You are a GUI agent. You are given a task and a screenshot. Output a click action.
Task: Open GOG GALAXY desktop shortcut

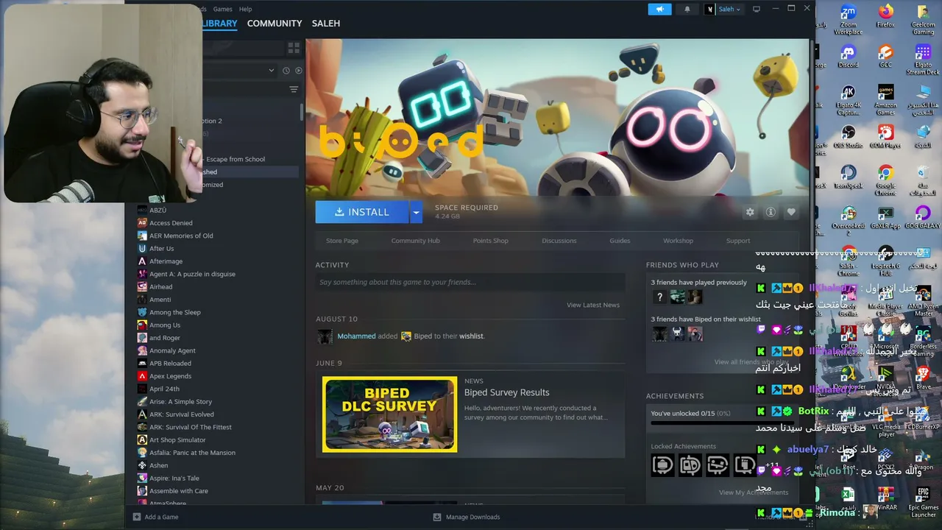(923, 218)
